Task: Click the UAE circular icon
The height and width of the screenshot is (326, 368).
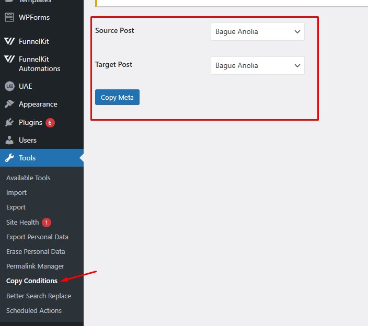Action: [9, 86]
